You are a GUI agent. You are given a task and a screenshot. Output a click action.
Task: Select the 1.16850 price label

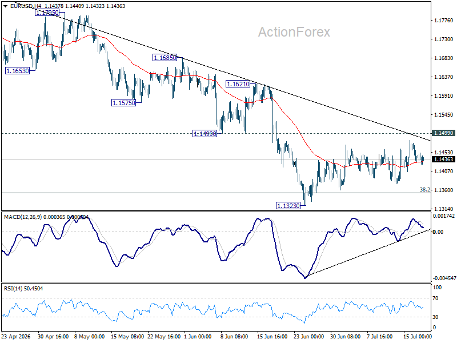(165, 58)
